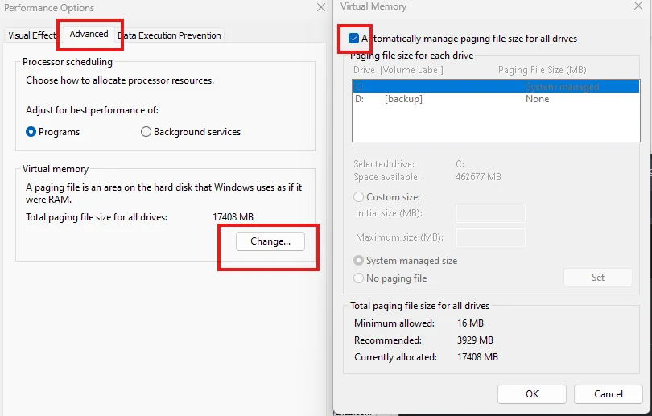Screen dimensions: 652x416
Task: Select drive C: in the paging list
Action: pos(496,86)
